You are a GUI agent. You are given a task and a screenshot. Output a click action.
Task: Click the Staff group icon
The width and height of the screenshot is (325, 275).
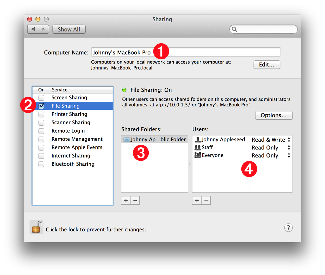pos(198,147)
